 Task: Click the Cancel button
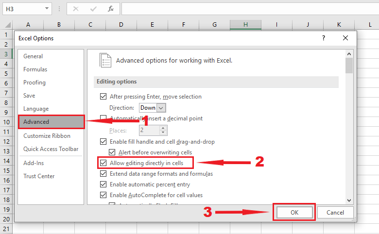[335, 212]
